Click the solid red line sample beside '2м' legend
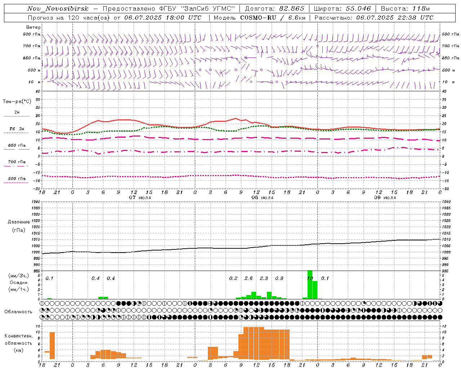This screenshot has height=368, width=461. 17,116
